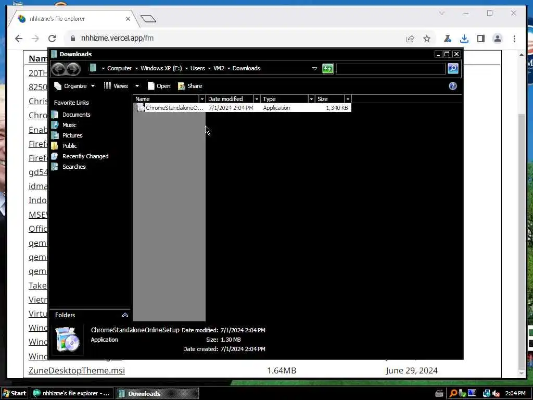Click Share in explorer toolbar

[x=190, y=86]
